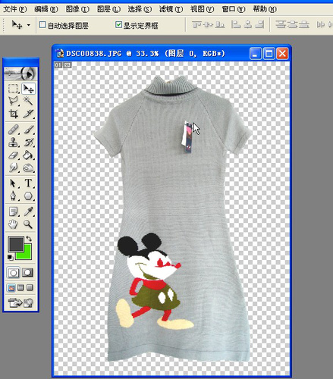This screenshot has height=379, width=333.
Task: Click the document icon in DSC00838.JPG title bar
Action: click(x=60, y=54)
